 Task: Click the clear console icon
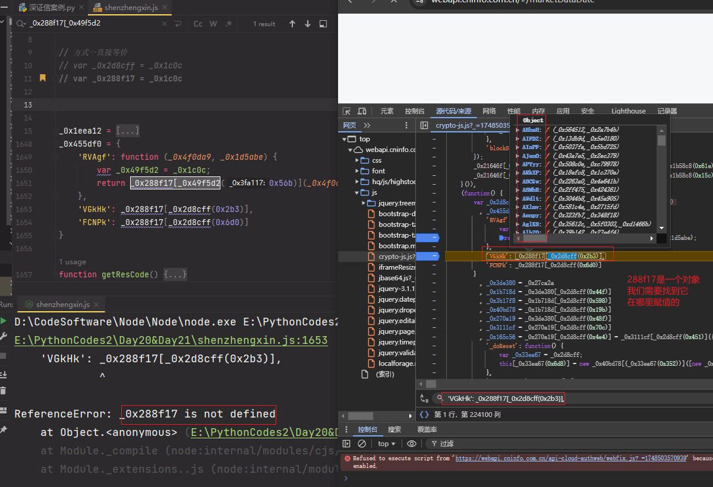(362, 444)
